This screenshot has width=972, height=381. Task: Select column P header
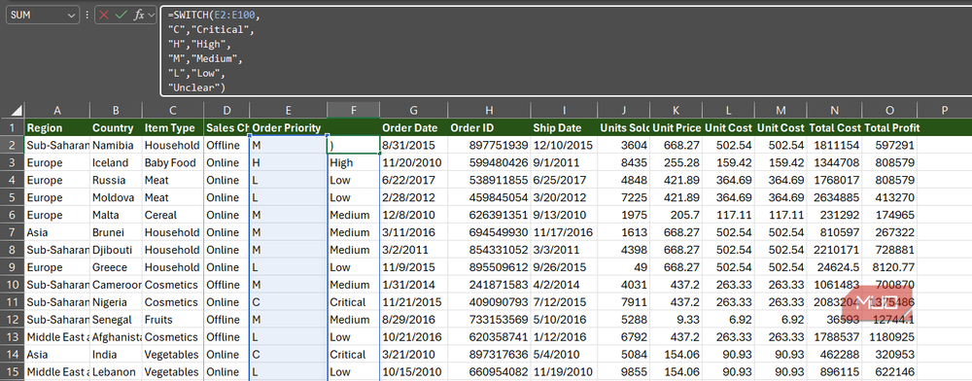[x=944, y=110]
